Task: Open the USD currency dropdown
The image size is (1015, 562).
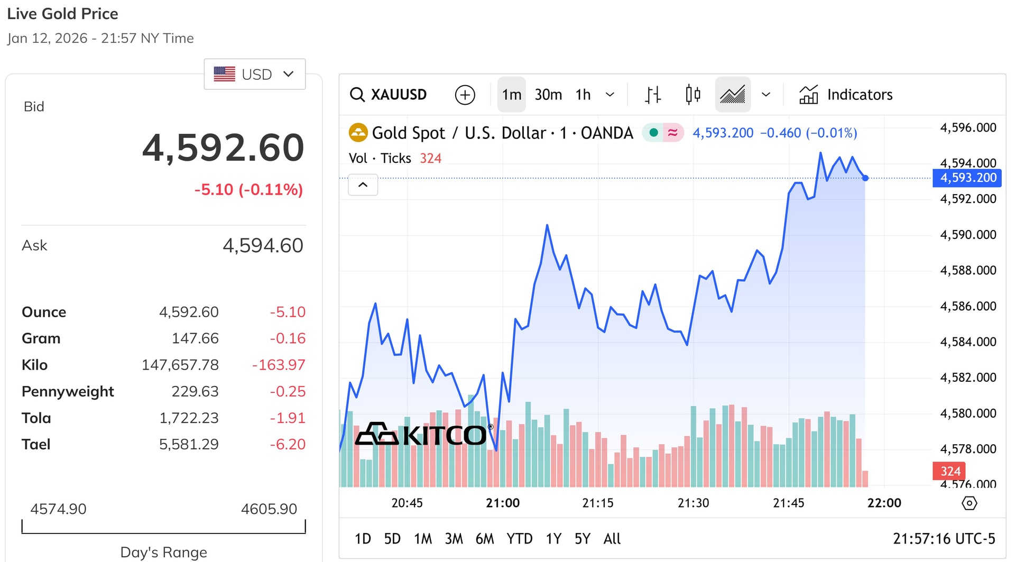Action: point(254,74)
